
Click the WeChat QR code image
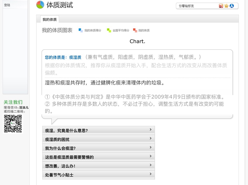coord(13,123)
